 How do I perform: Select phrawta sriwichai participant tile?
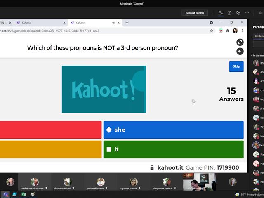click(67, 182)
